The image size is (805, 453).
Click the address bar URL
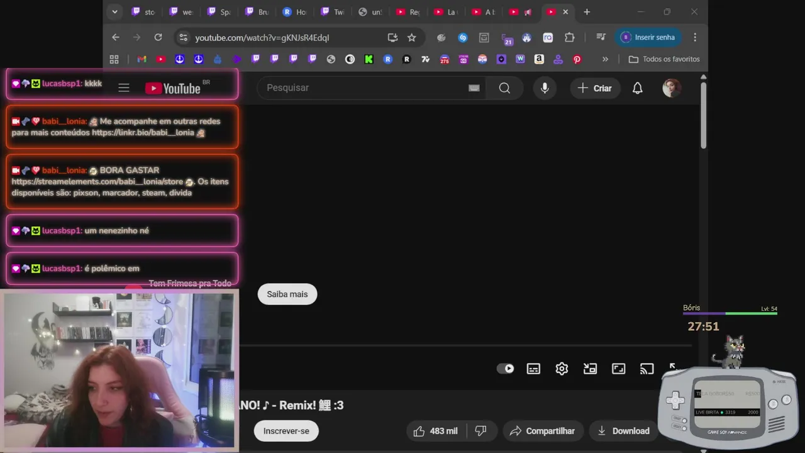click(x=262, y=38)
